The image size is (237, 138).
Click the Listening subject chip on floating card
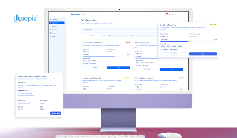[x=174, y=47]
